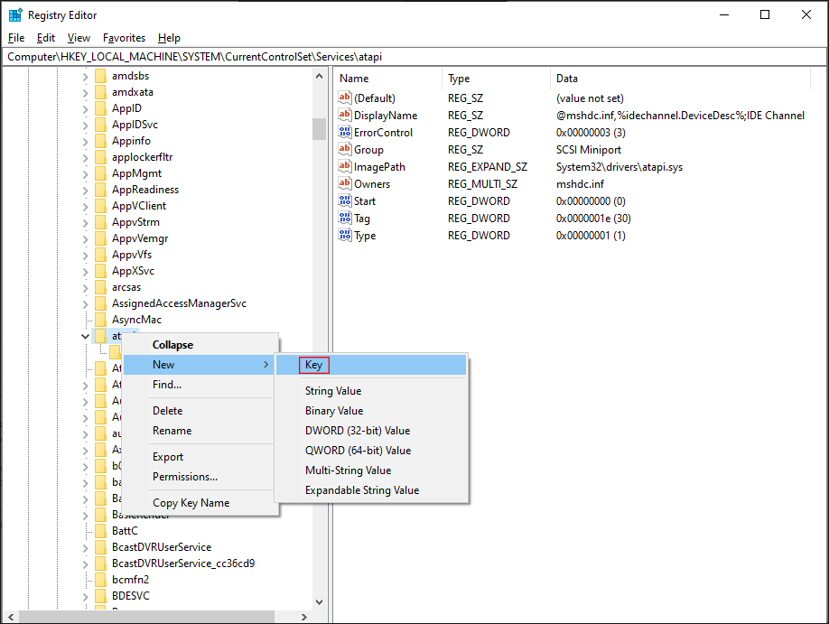Image resolution: width=829 pixels, height=624 pixels.
Task: Select Permissions... in the context menu
Action: (x=199, y=477)
